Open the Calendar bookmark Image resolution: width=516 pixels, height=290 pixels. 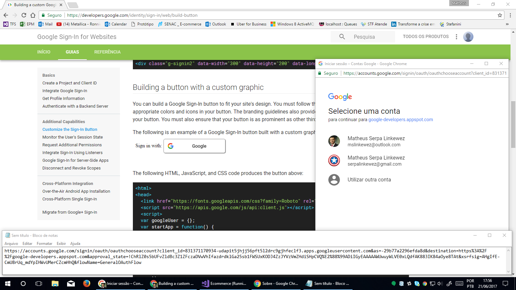coord(116,24)
